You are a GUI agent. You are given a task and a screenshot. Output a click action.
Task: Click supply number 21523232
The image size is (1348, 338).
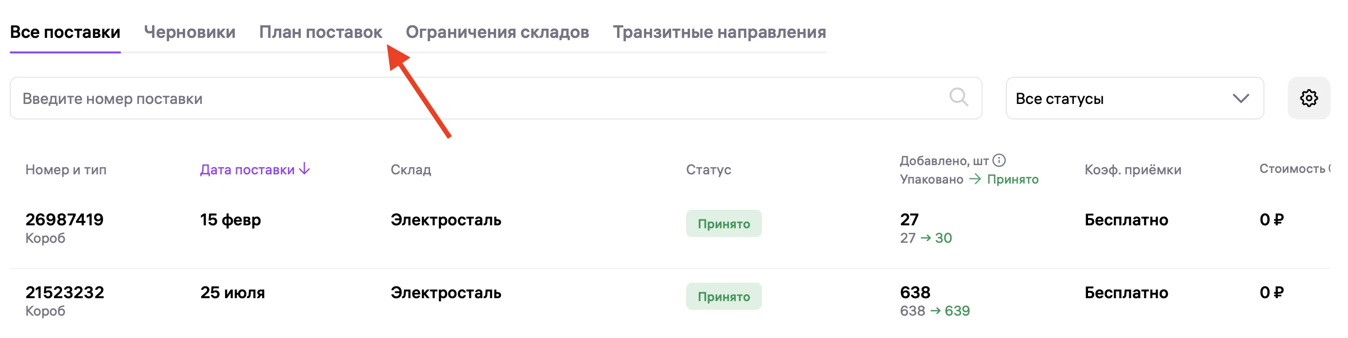[66, 292]
